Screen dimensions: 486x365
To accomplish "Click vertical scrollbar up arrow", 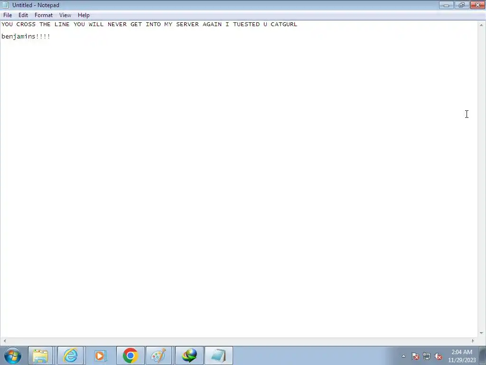I will [481, 25].
